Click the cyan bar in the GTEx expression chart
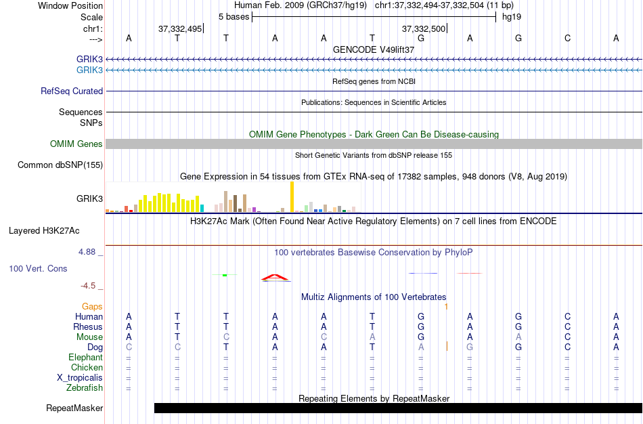The image size is (643, 424). pos(202,208)
